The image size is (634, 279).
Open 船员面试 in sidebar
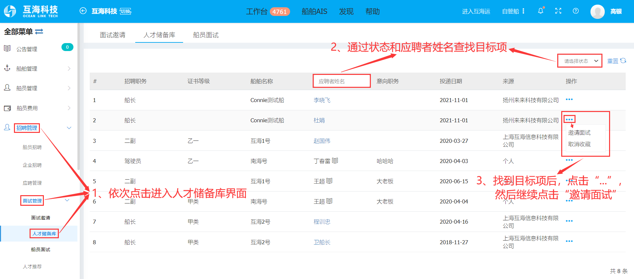click(41, 250)
